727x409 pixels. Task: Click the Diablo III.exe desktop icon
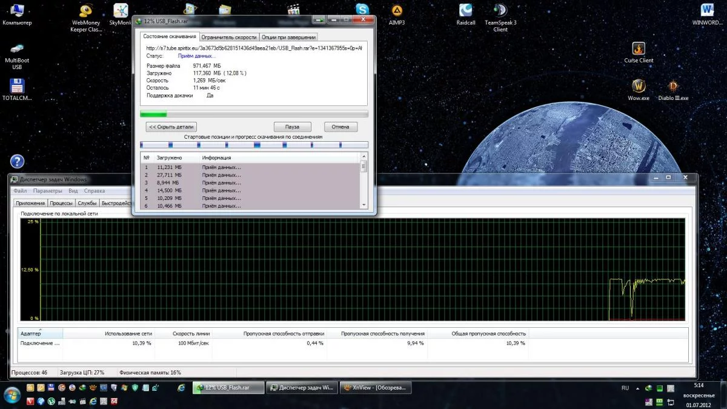(673, 87)
